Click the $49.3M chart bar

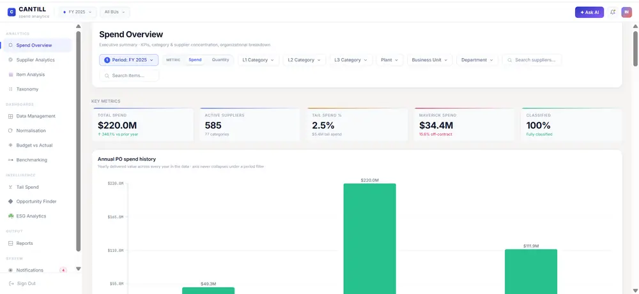click(208, 291)
